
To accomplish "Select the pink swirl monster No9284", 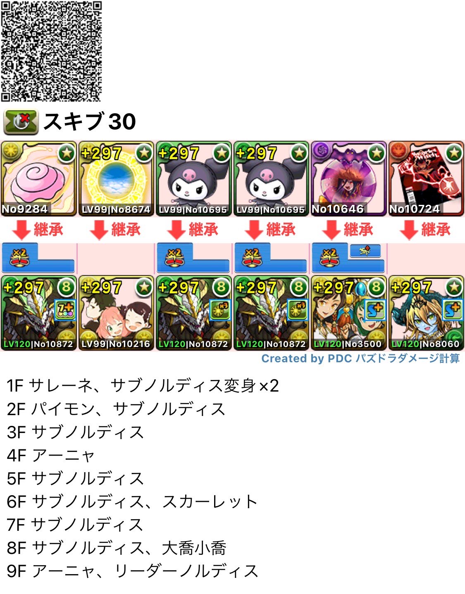I will click(39, 178).
